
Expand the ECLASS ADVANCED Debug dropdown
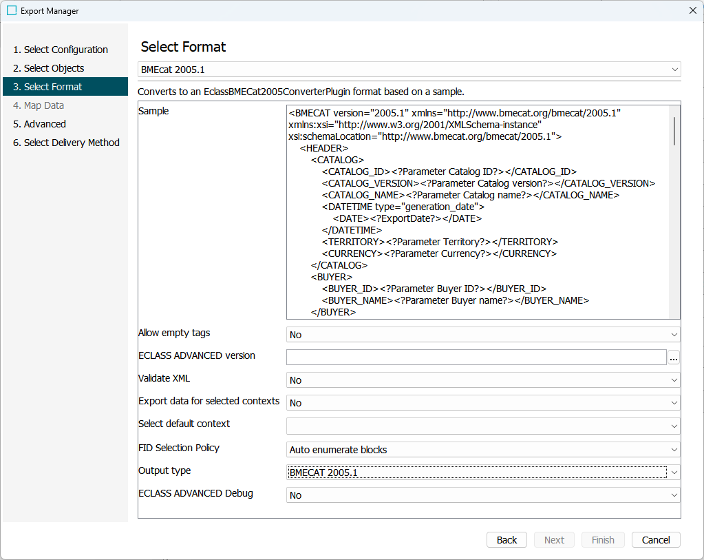click(x=482, y=495)
